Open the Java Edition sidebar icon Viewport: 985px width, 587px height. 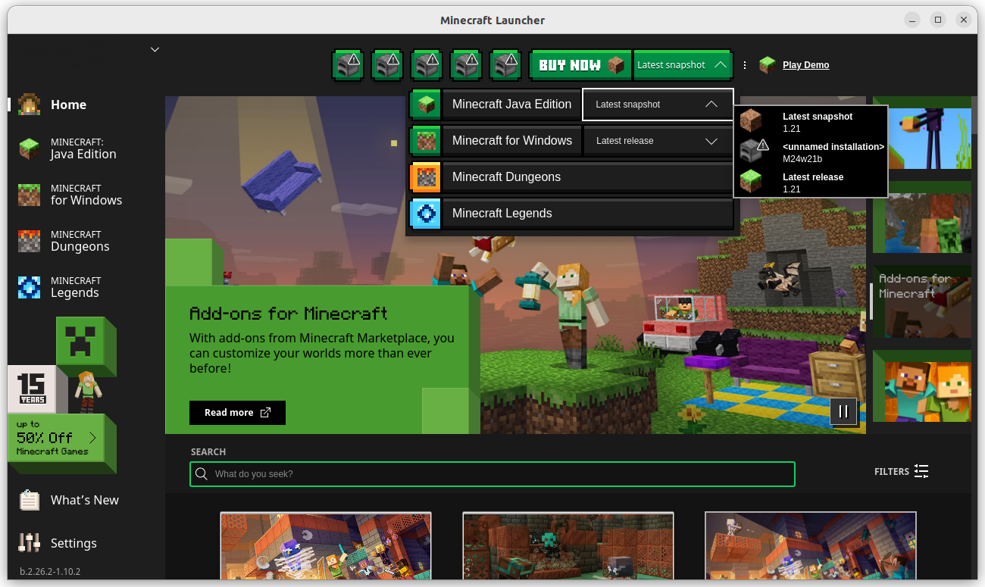point(30,148)
